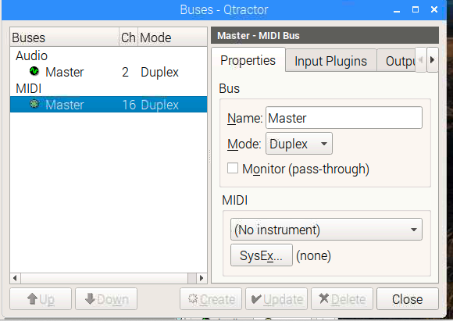The height and width of the screenshot is (321, 453).
Task: Click the Create bus button
Action: (211, 299)
